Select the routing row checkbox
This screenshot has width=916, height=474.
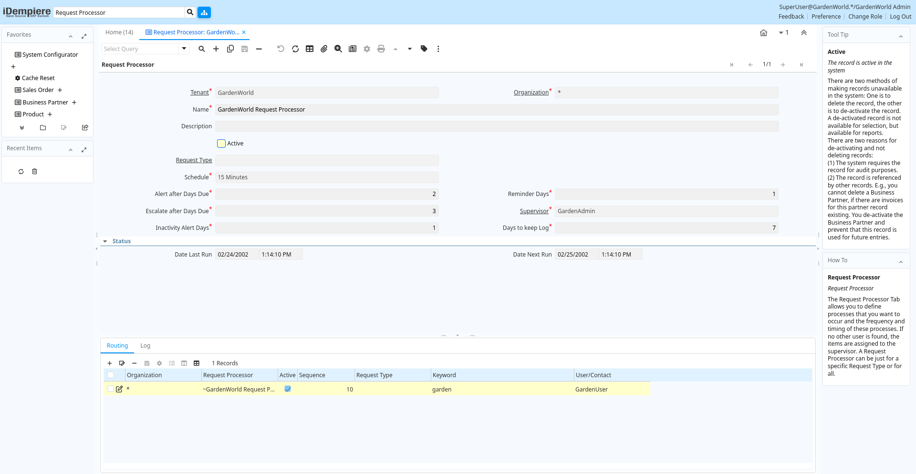111,389
